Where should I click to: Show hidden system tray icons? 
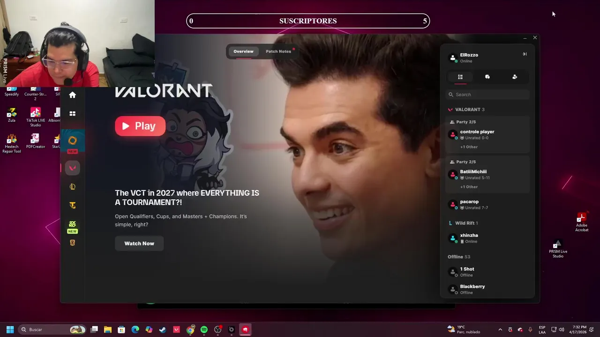pyautogui.click(x=500, y=330)
